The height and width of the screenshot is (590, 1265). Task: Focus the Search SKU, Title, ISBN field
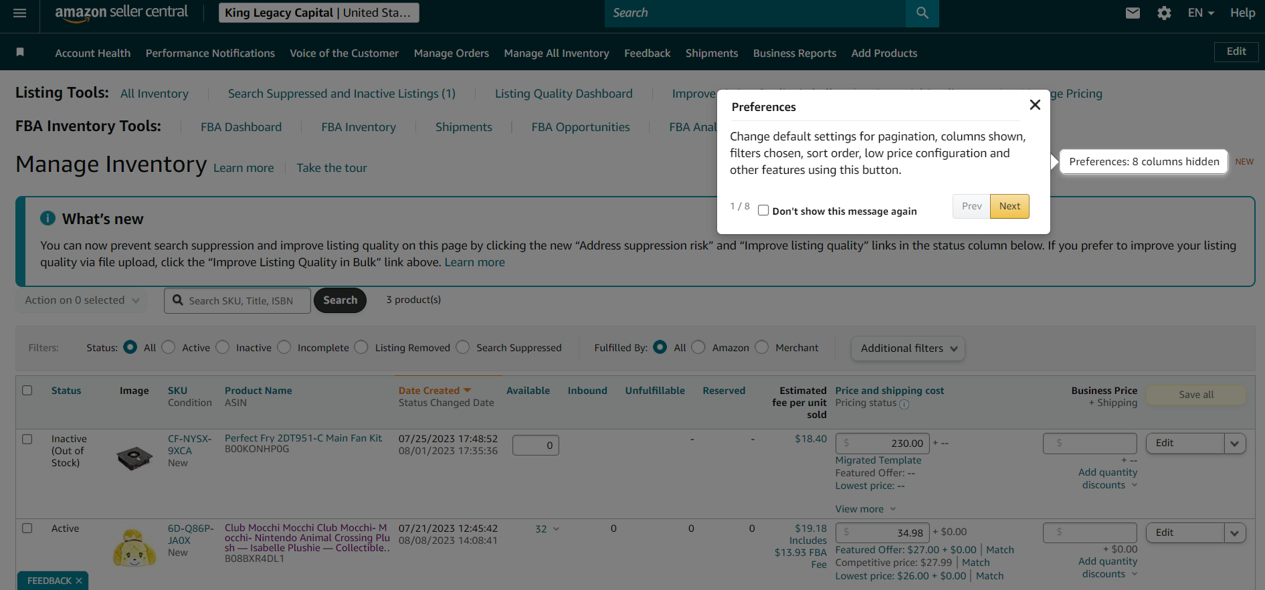237,300
